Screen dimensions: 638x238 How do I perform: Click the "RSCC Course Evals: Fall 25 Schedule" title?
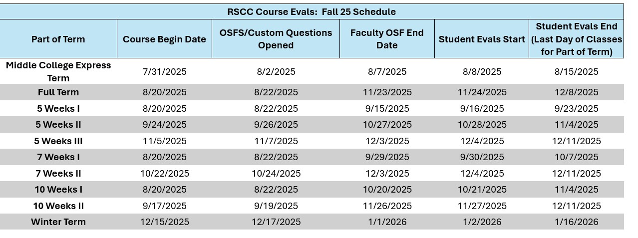tap(312, 12)
